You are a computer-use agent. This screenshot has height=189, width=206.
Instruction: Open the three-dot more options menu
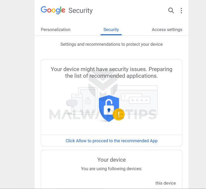click(x=181, y=10)
